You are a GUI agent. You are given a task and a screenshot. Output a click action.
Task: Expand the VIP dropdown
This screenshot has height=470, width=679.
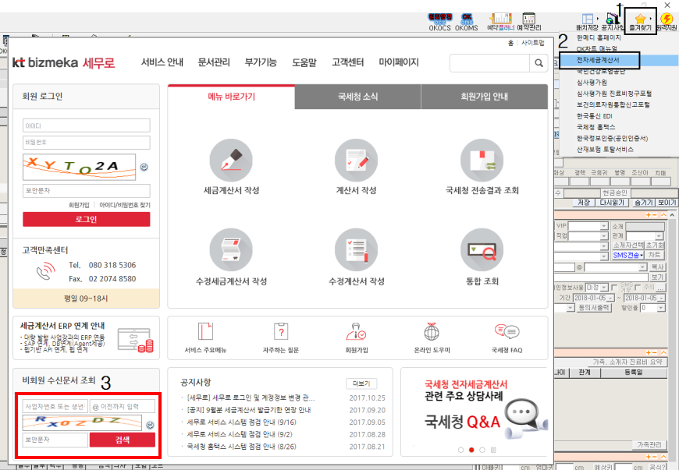coord(603,226)
